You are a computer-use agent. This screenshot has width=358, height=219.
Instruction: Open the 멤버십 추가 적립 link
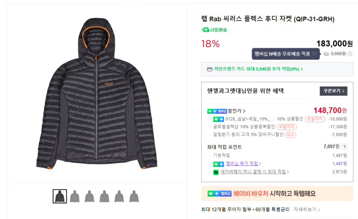(243, 164)
